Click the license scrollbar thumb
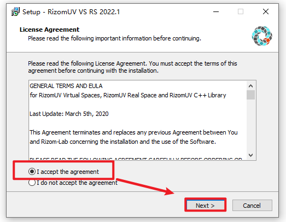The height and width of the screenshot is (222, 286). (x=251, y=95)
